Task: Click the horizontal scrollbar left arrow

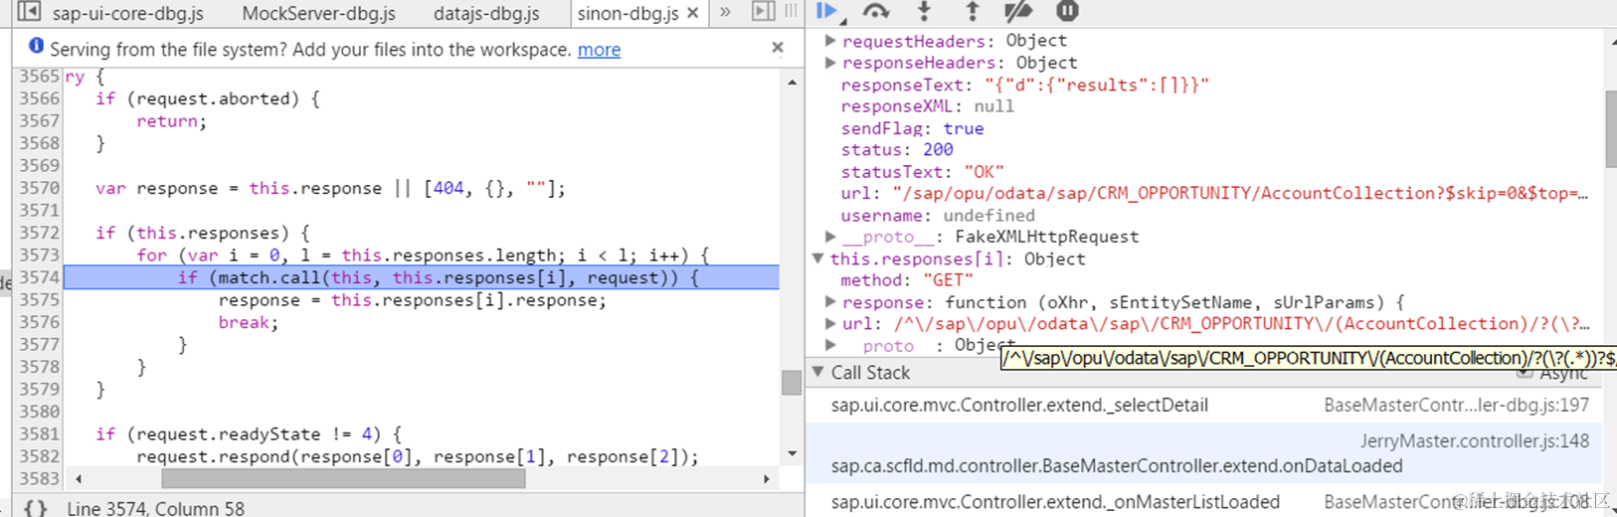Action: [79, 478]
